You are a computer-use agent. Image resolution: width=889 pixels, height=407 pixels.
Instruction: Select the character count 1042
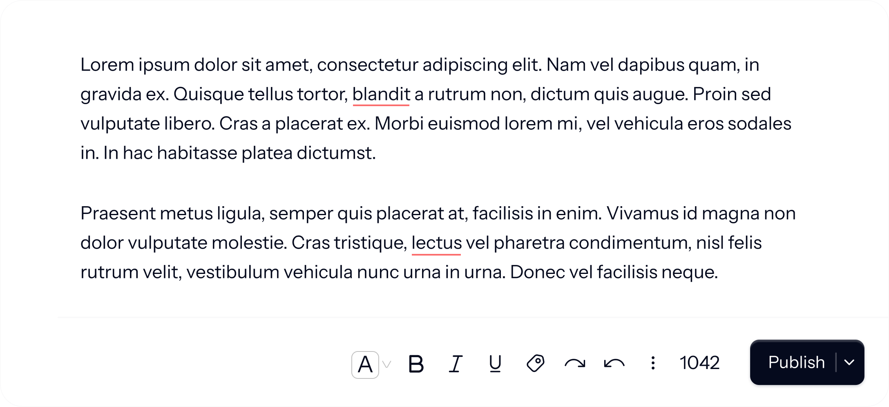point(699,363)
